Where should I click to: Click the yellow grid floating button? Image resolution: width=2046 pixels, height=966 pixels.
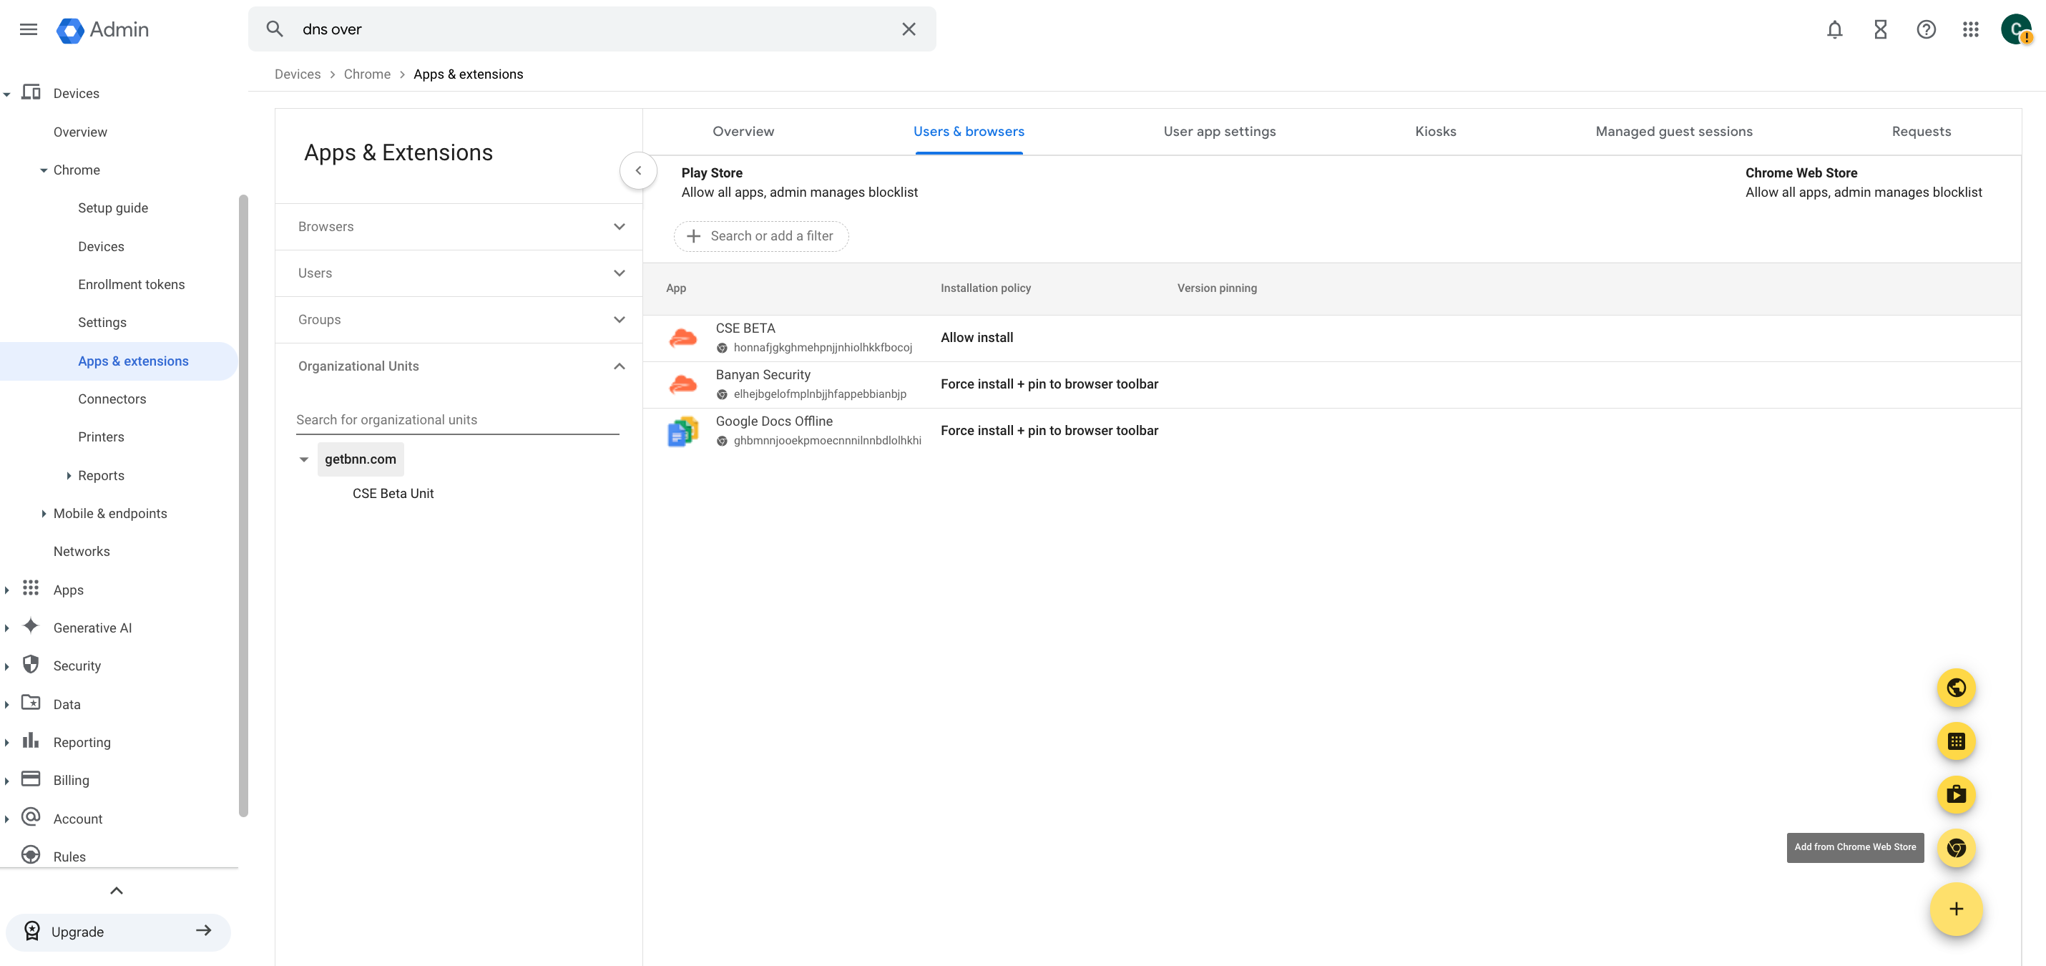[1955, 741]
